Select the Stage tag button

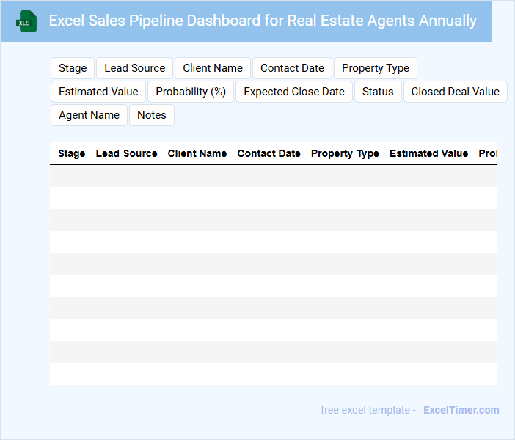tap(73, 68)
